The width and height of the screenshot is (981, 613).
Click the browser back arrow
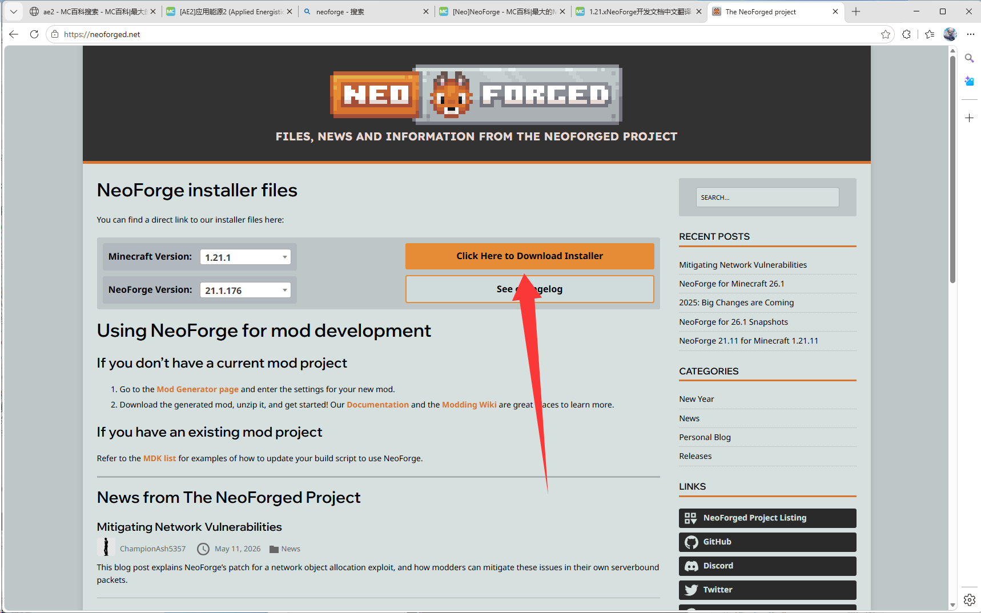14,34
